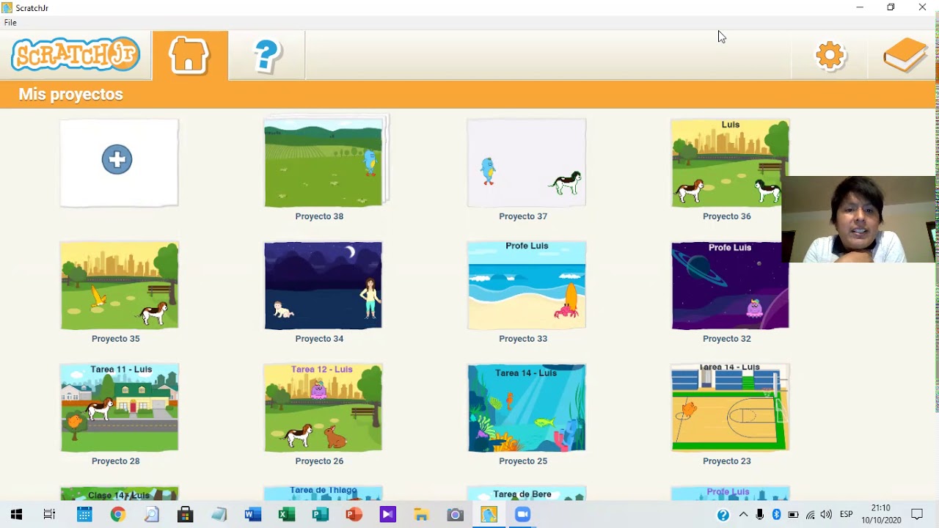This screenshot has width=939, height=528.
Task: Create a new project with plus card
Action: [x=119, y=163]
